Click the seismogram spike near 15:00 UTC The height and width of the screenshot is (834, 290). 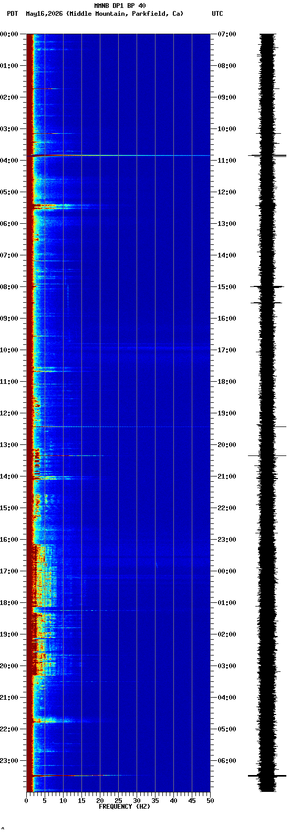pos(267,286)
